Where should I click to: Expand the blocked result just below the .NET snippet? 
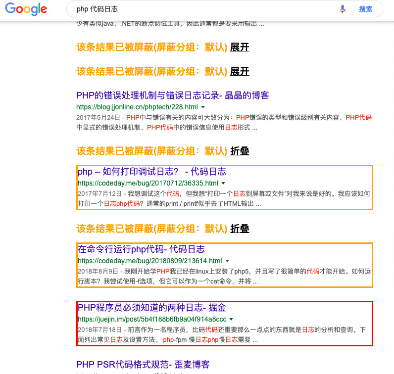(x=240, y=47)
